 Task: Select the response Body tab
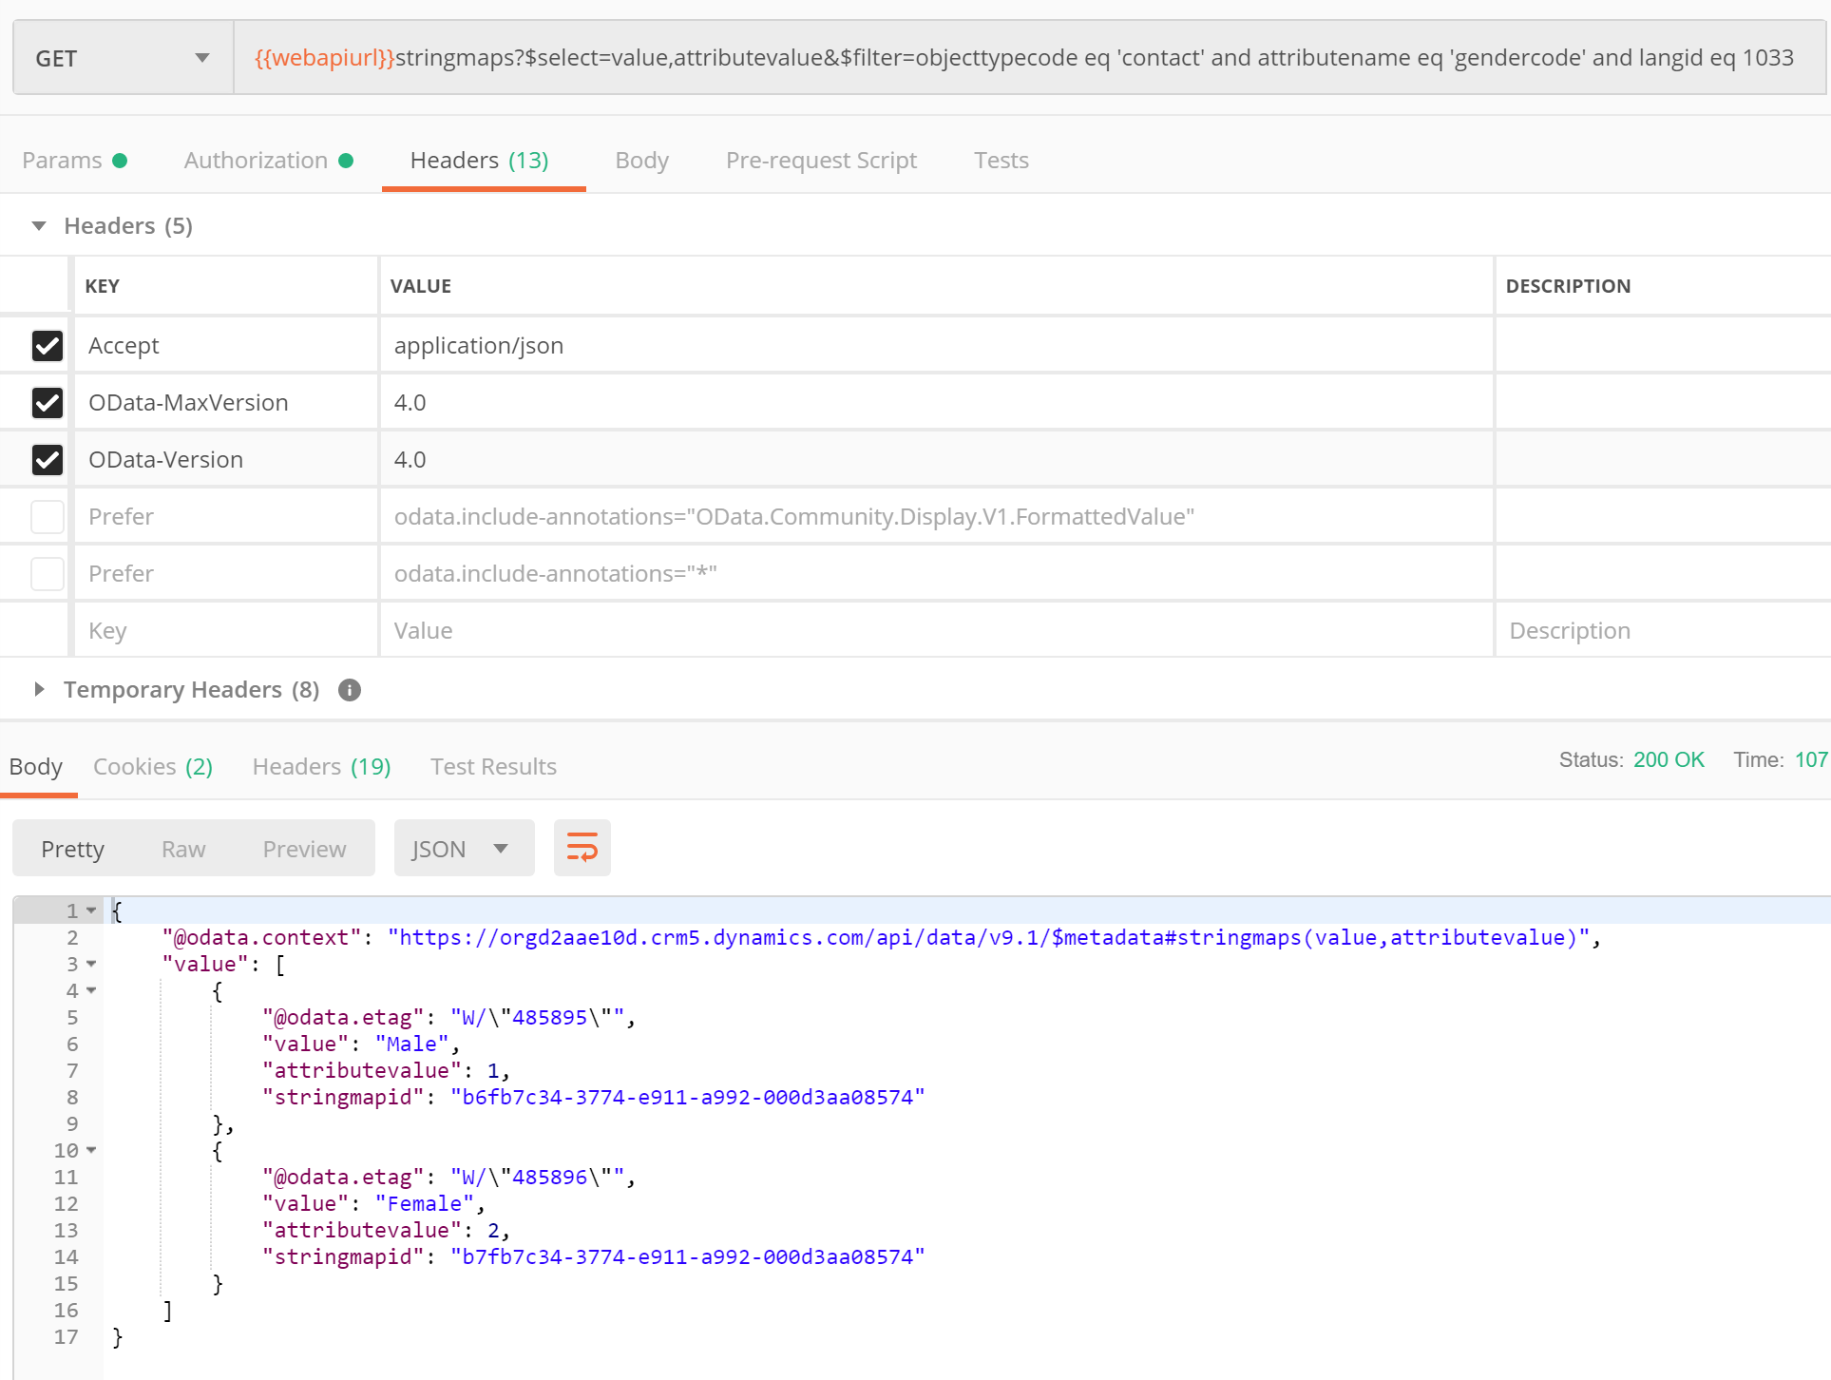tap(36, 766)
